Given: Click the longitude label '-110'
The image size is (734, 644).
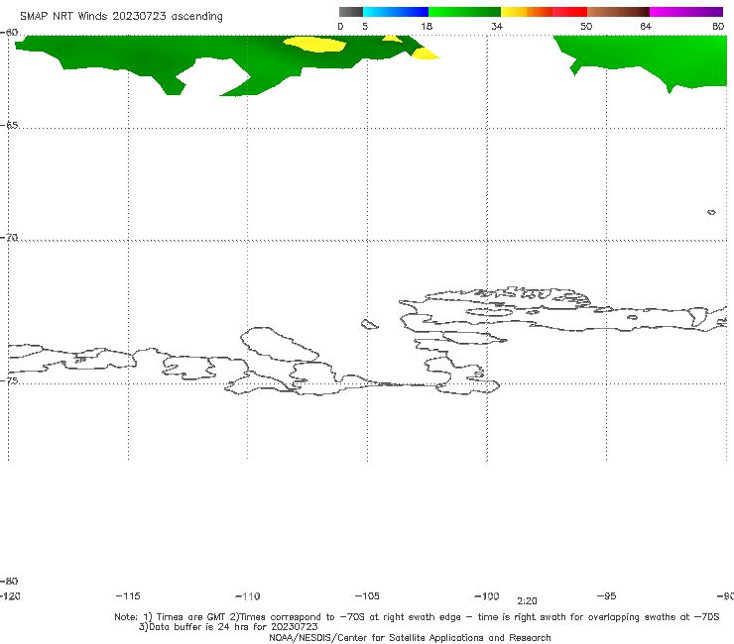Looking at the screenshot, I should [x=248, y=596].
